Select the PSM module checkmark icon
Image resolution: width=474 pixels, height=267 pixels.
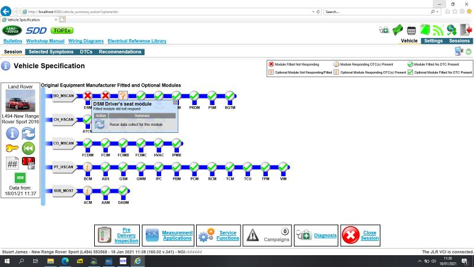pyautogui.click(x=212, y=96)
